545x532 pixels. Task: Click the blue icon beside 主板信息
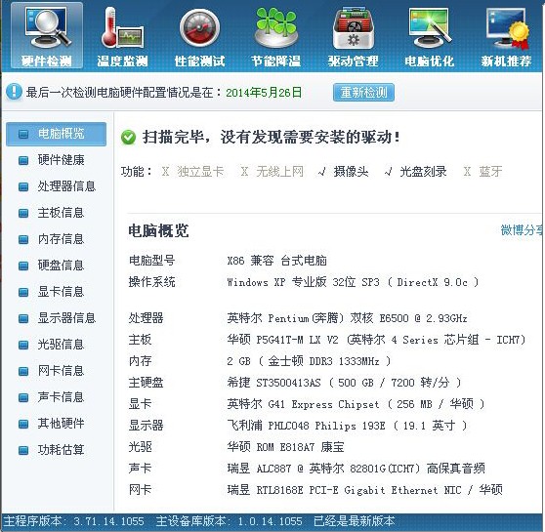click(x=23, y=213)
